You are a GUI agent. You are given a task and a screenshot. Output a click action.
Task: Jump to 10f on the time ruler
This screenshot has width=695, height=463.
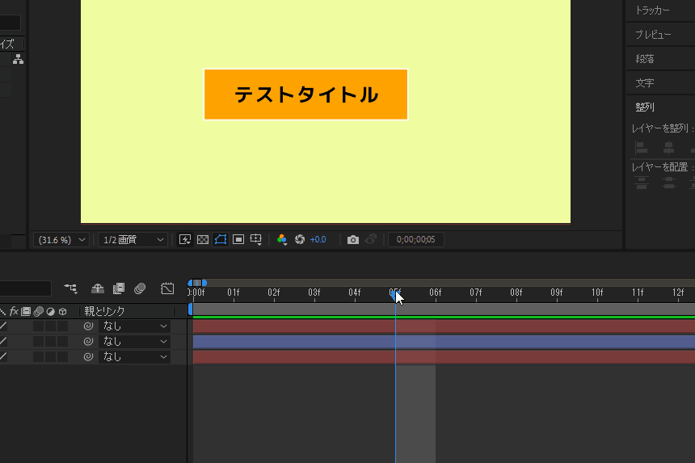597,293
